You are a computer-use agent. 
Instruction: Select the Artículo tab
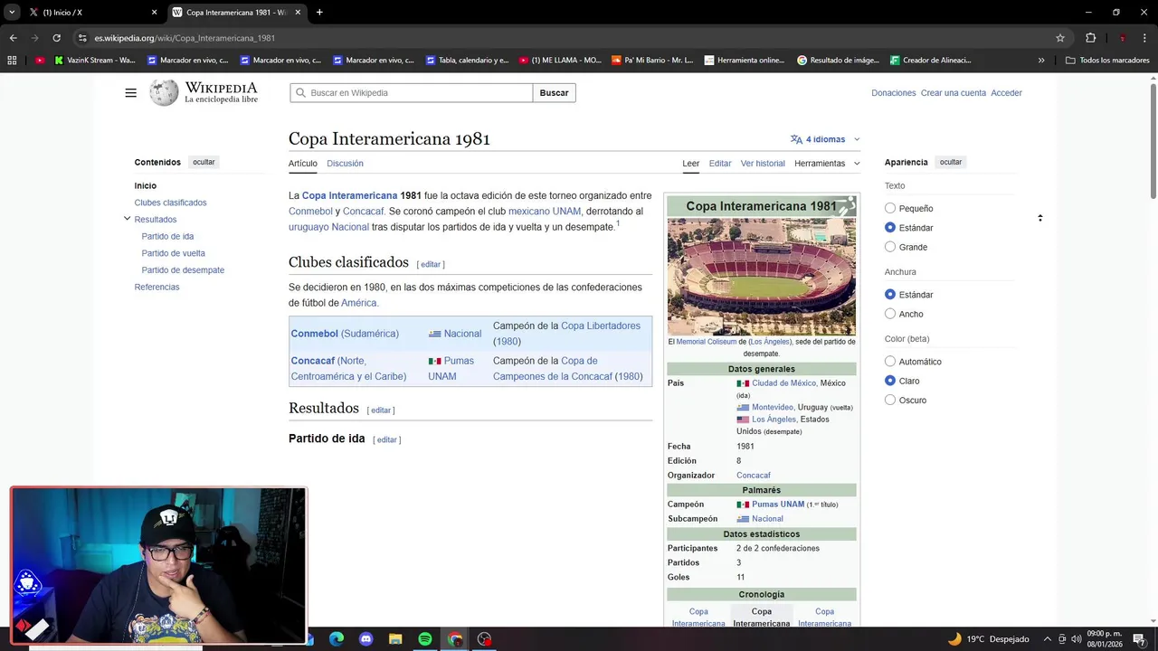[x=303, y=164]
